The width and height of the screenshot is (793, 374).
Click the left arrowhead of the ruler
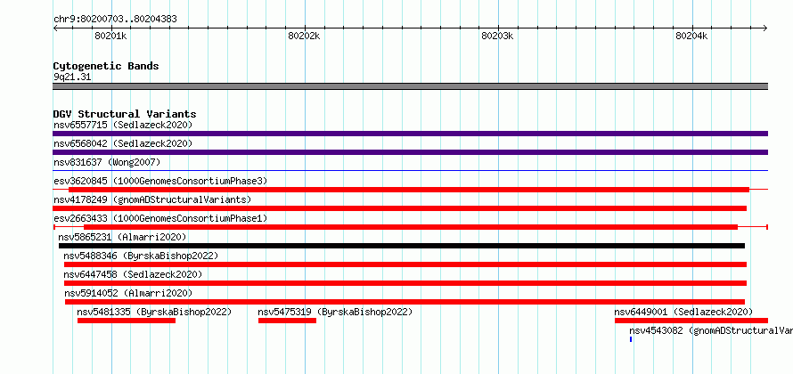(55, 28)
